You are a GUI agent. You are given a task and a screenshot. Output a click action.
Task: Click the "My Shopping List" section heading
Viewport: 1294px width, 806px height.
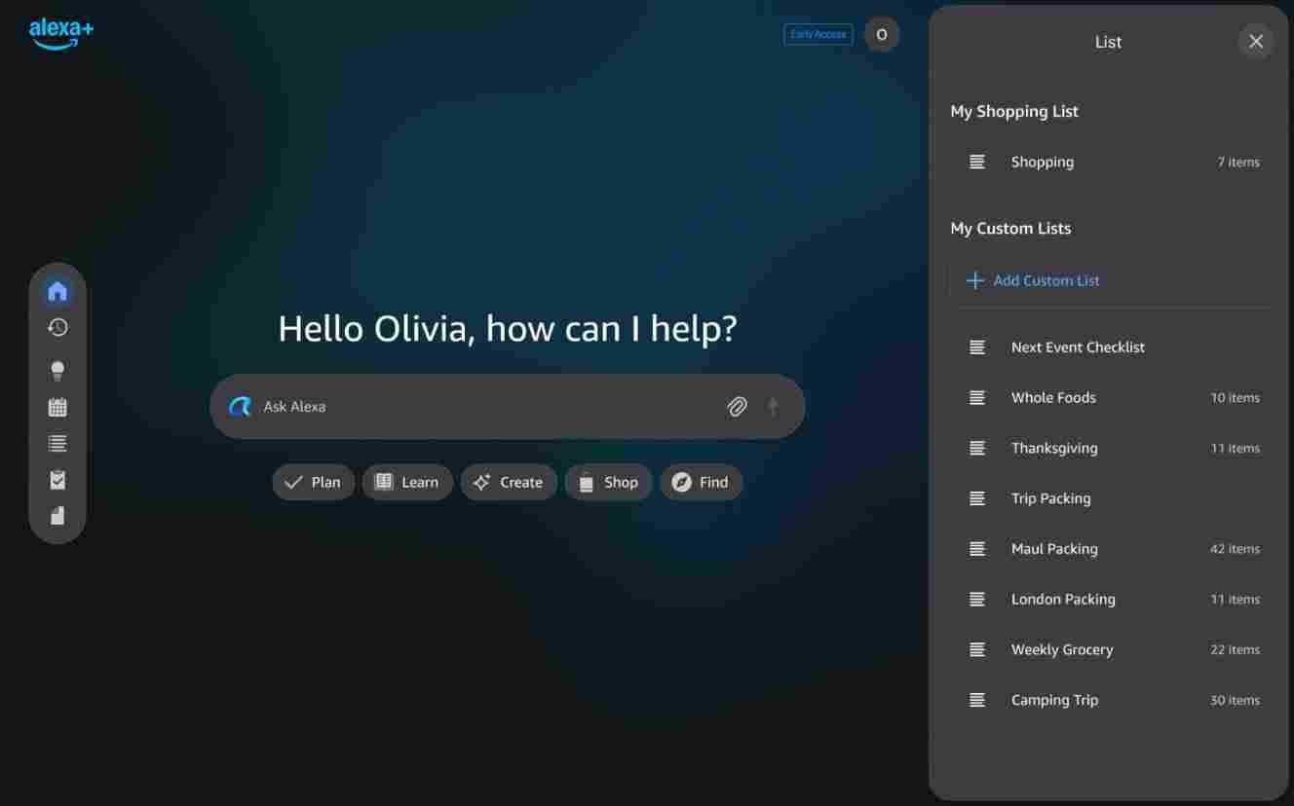click(1014, 112)
